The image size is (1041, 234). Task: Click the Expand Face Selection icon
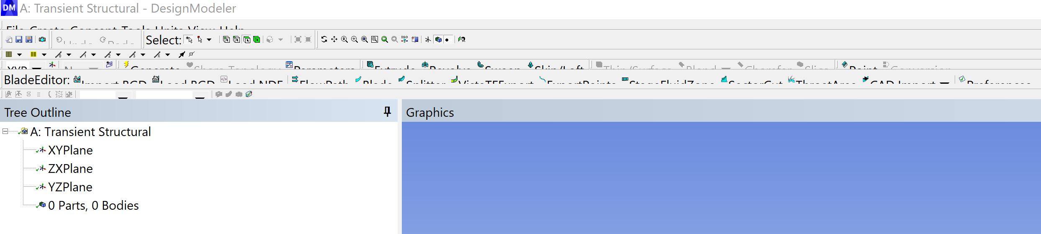pyautogui.click(x=298, y=39)
